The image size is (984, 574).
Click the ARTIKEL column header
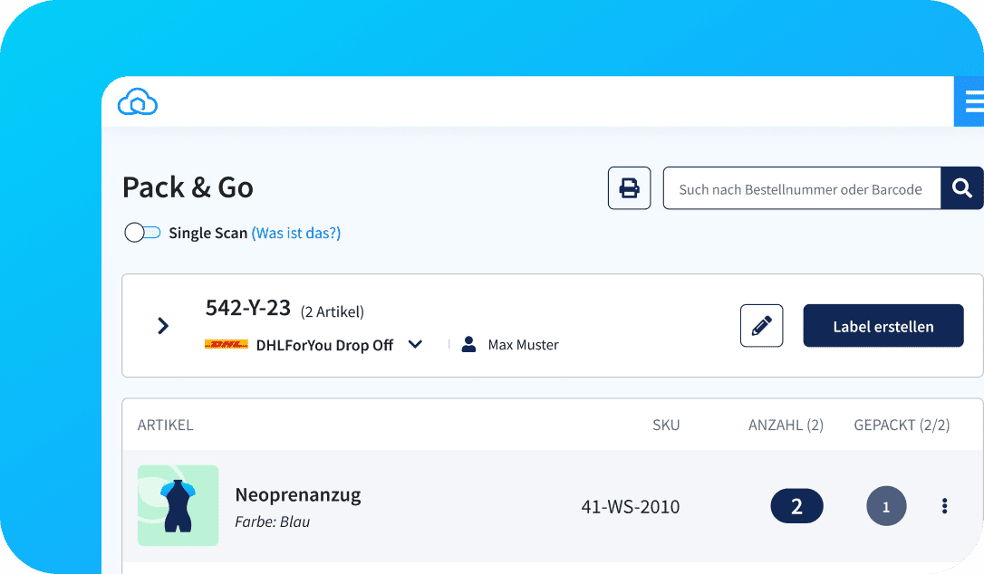click(x=165, y=426)
